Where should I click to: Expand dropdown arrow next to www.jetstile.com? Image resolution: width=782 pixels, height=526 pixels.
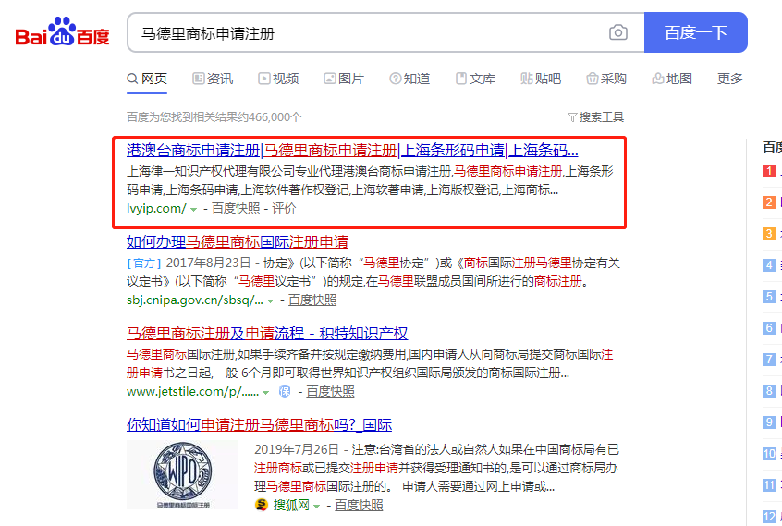pos(265,393)
